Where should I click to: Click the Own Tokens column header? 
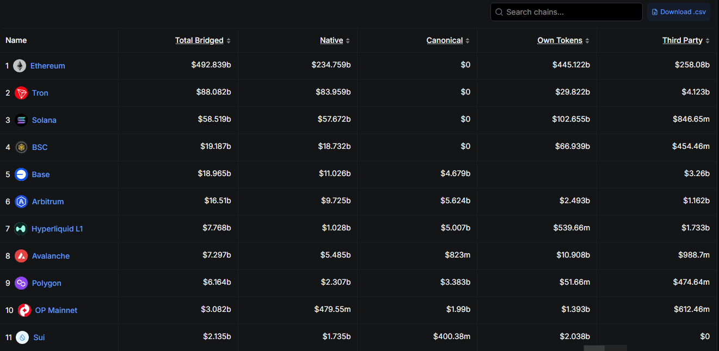coord(560,40)
